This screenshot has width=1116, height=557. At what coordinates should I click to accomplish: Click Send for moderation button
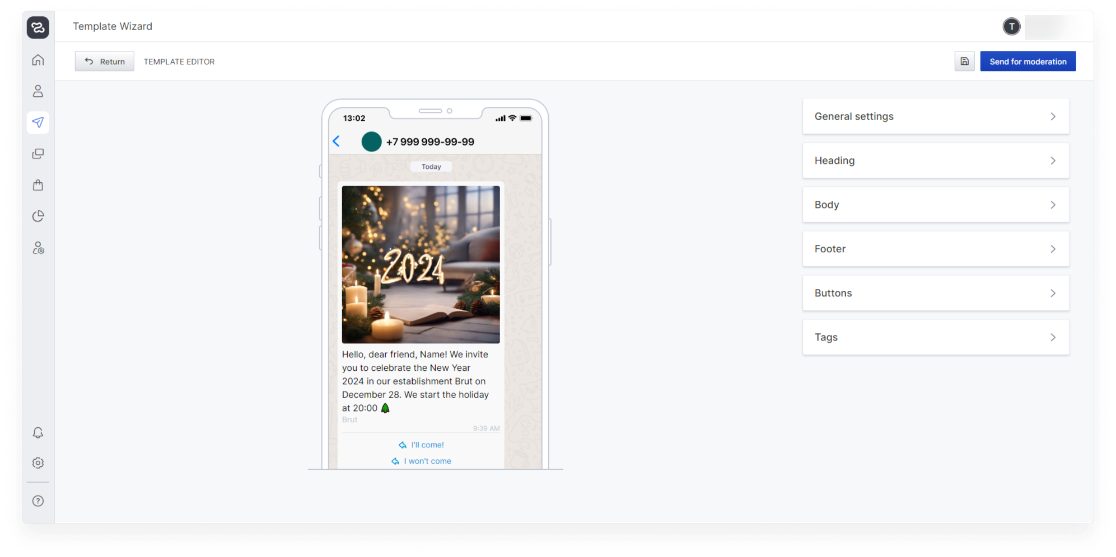click(1028, 62)
